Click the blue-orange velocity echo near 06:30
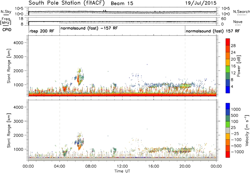This screenshot has height=173, width=250. 79,143
